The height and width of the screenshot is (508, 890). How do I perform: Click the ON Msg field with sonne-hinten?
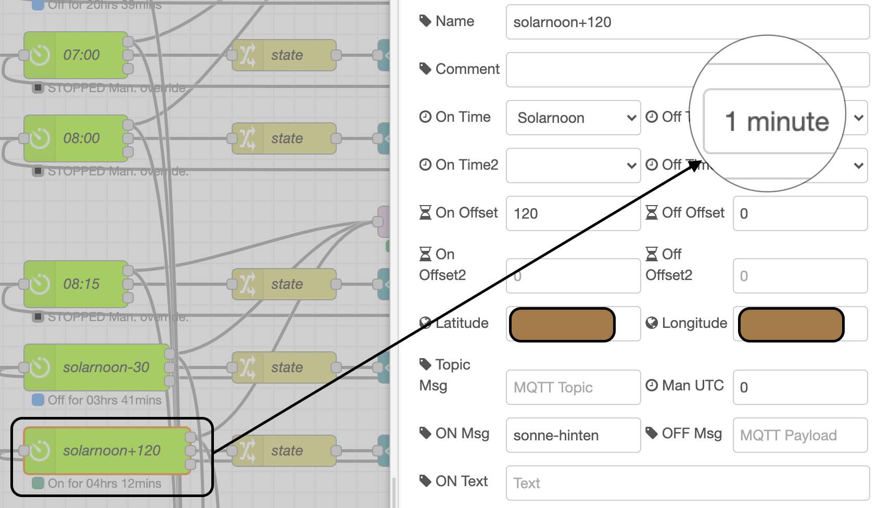(x=573, y=435)
